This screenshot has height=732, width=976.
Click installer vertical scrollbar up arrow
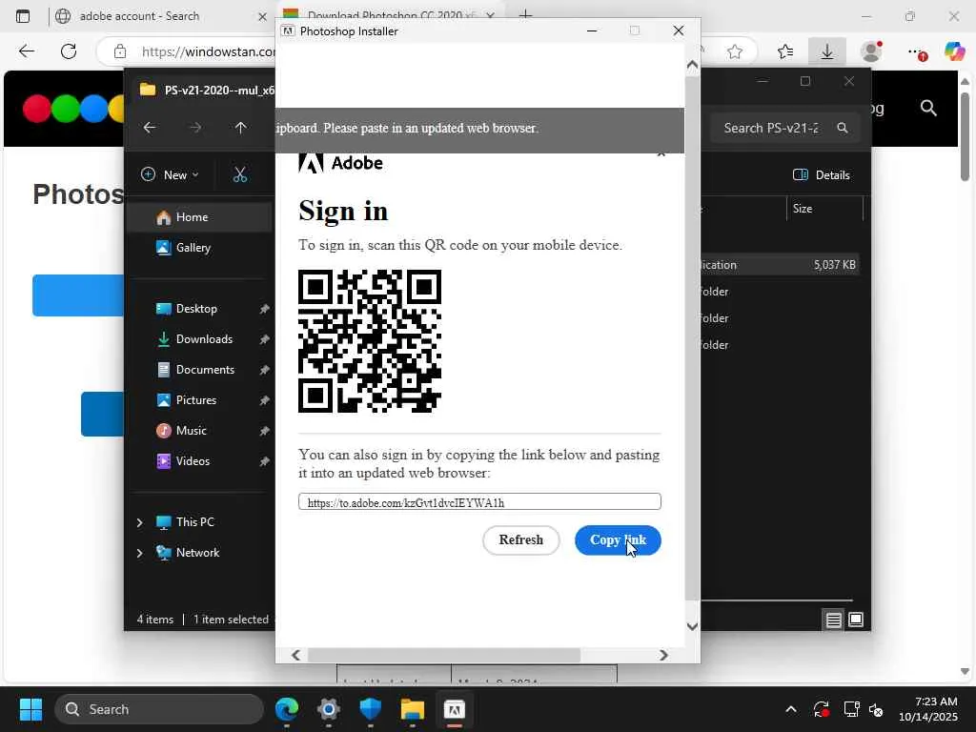(692, 65)
